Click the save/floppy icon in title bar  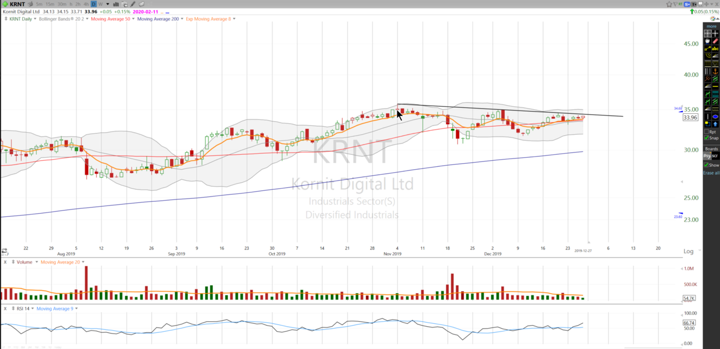tap(700, 4)
